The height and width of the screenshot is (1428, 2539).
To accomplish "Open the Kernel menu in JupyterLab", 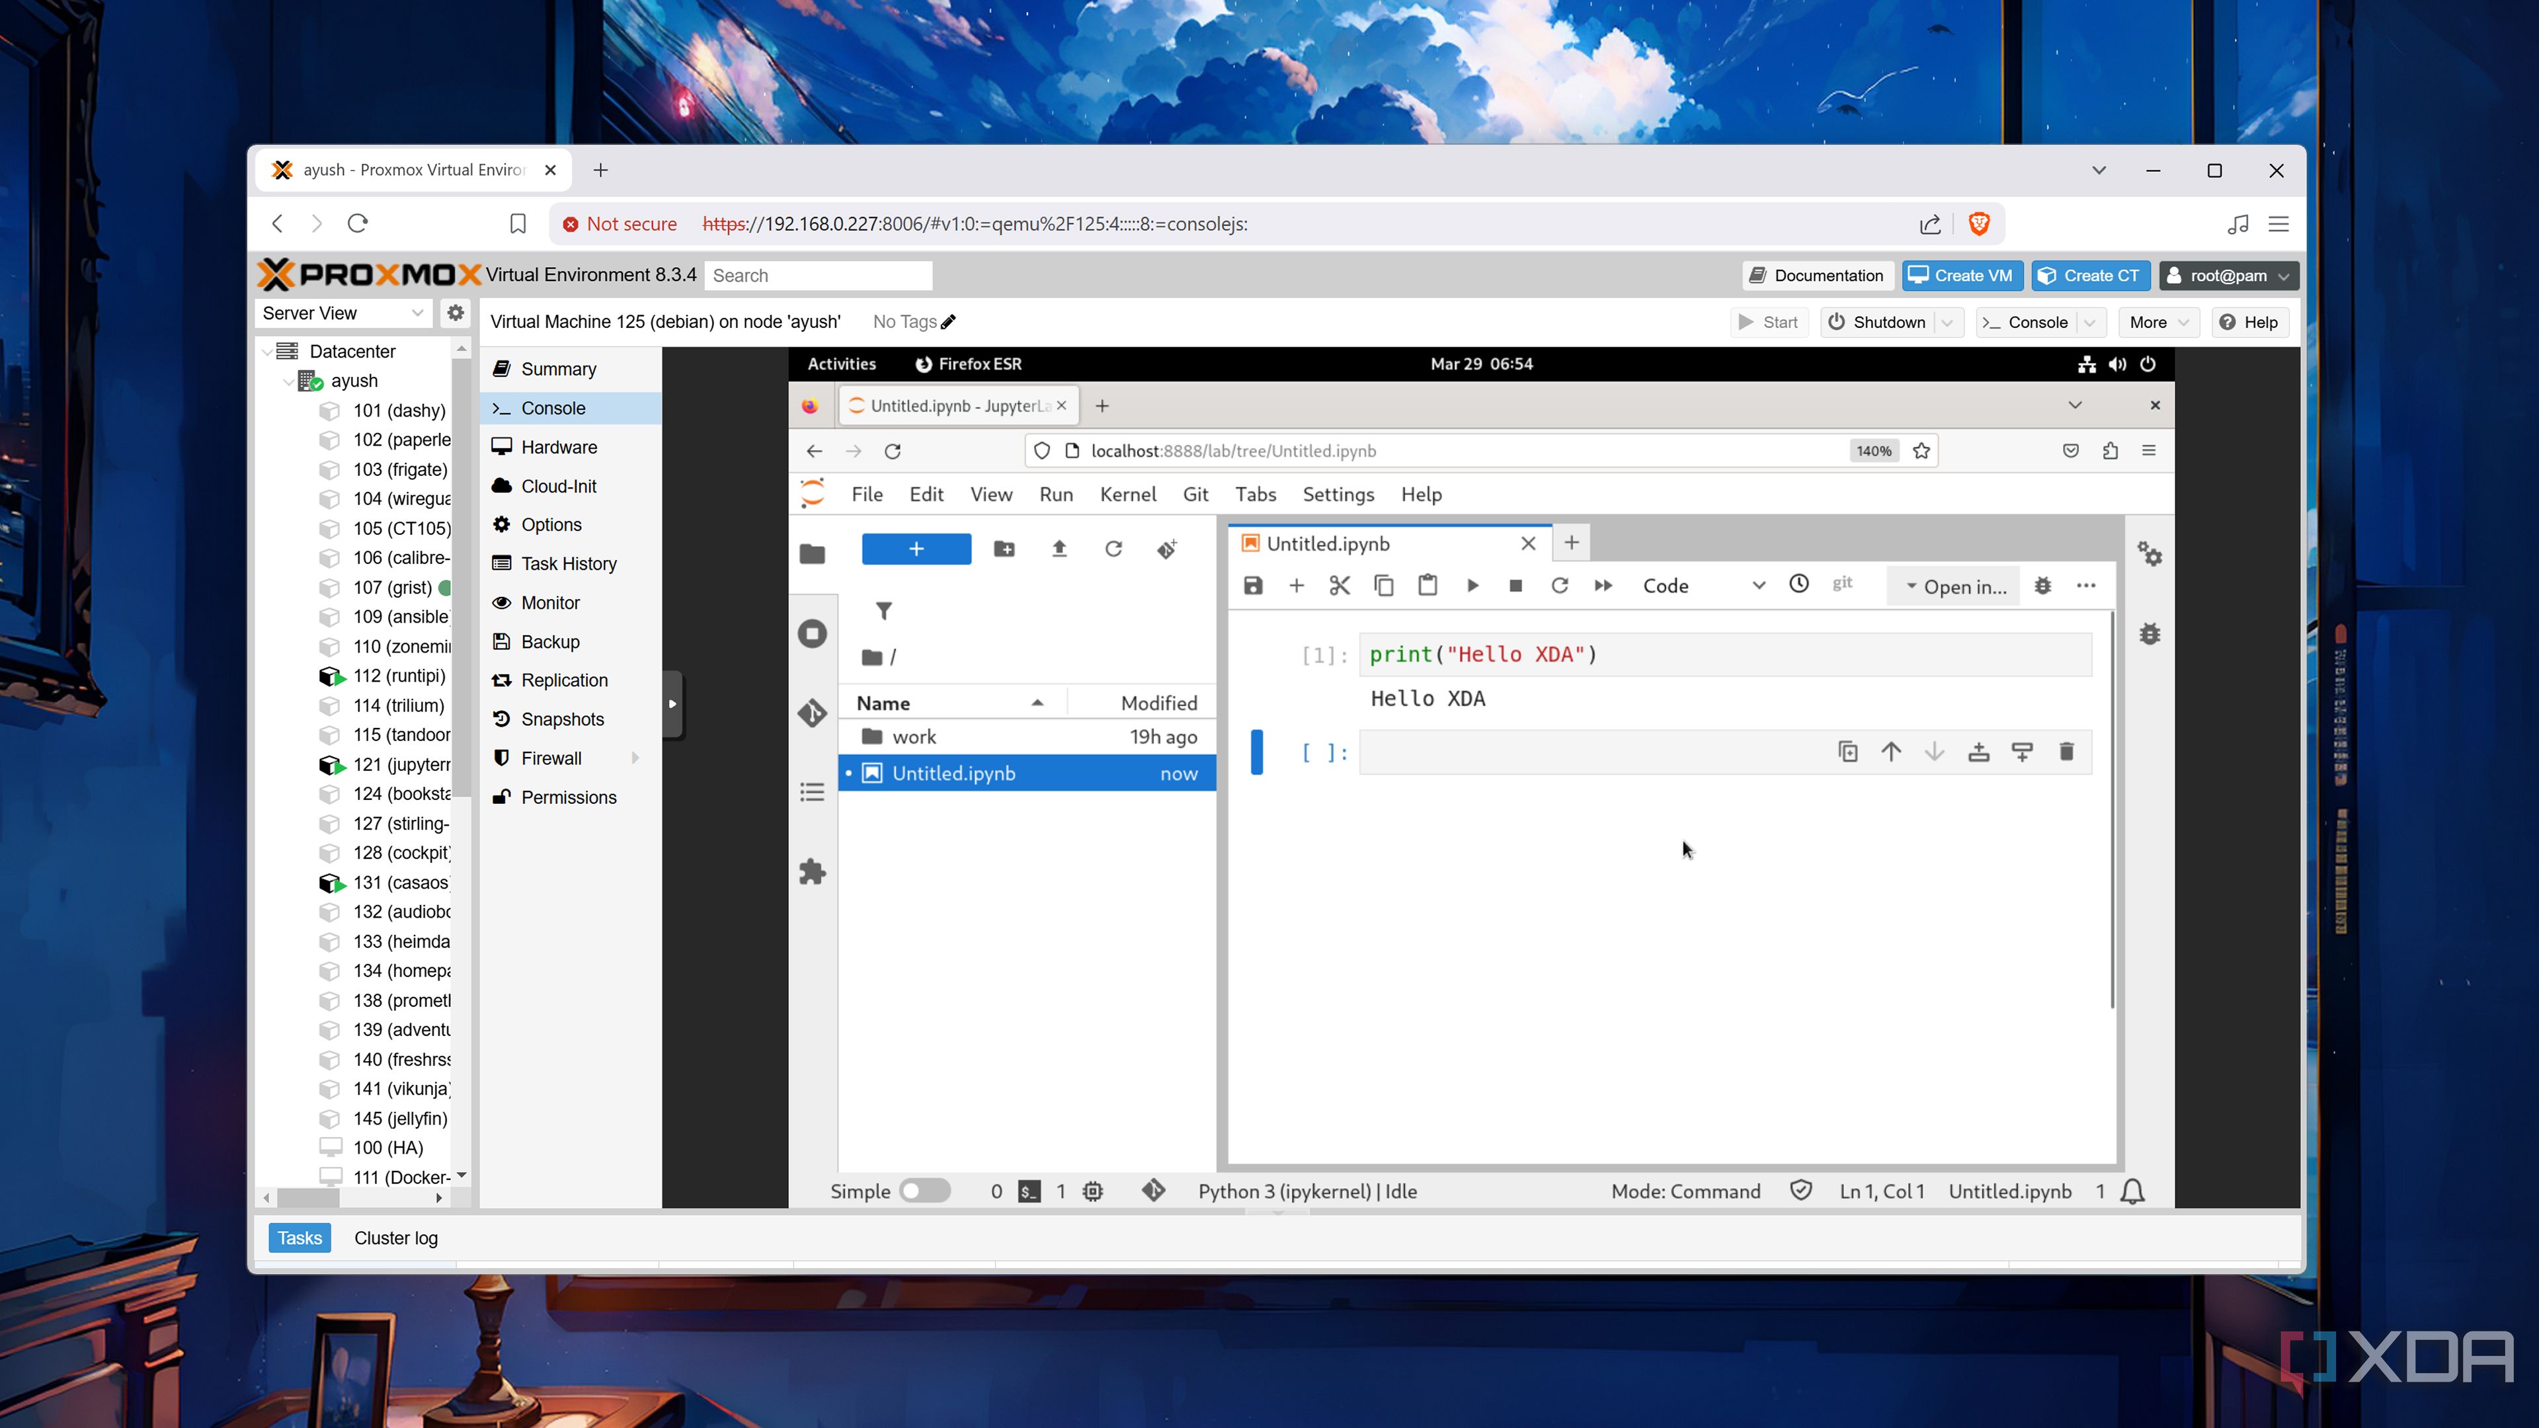I will 1129,494.
